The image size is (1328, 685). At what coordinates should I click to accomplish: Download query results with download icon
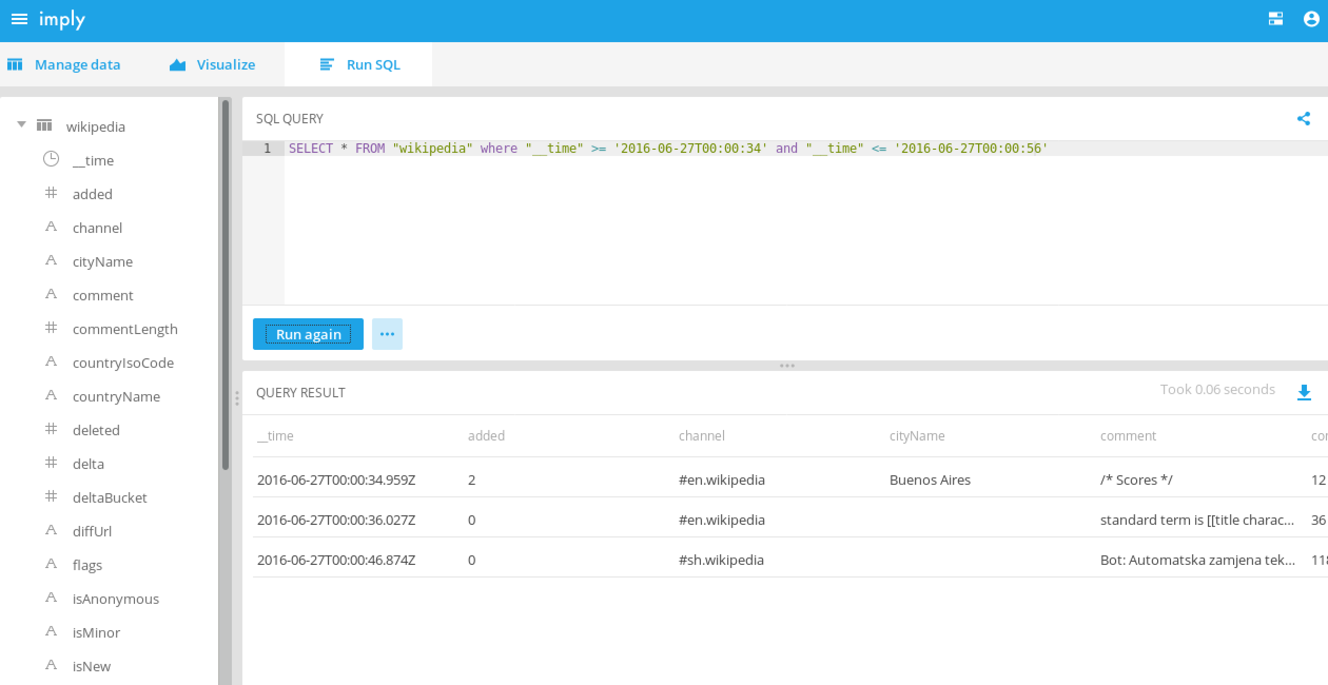tap(1304, 392)
